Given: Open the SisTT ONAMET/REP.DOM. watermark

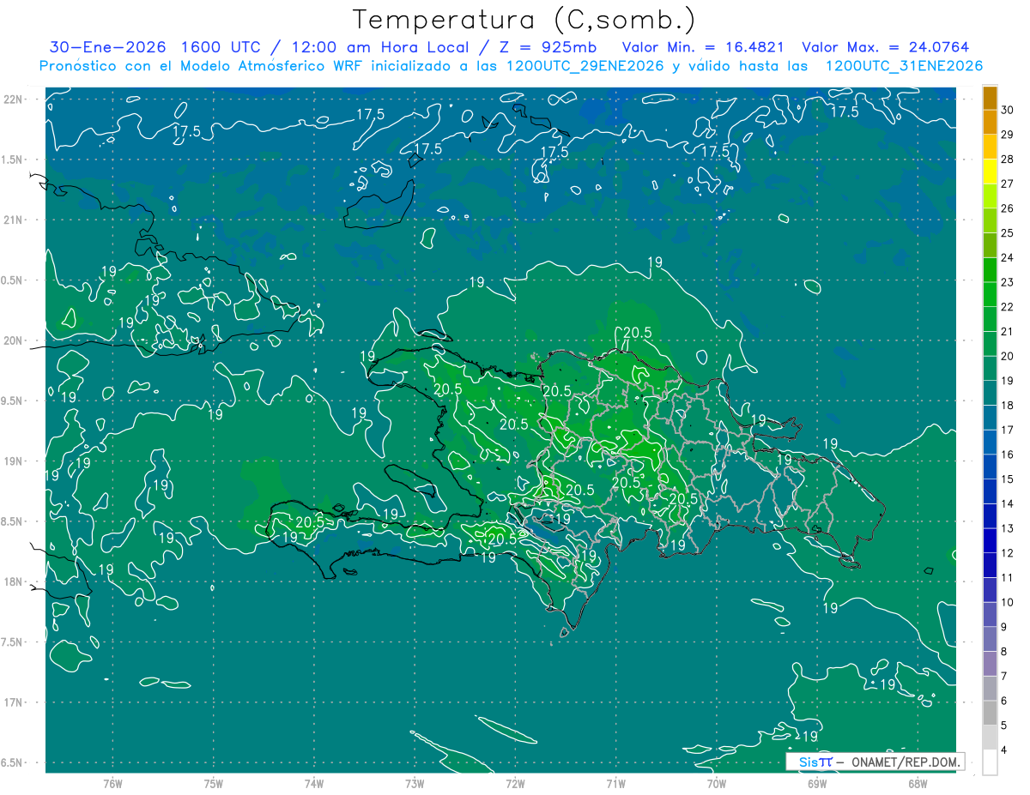Looking at the screenshot, I should click(x=875, y=762).
